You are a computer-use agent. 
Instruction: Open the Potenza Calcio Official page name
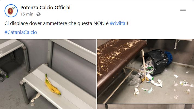coord(46,8)
